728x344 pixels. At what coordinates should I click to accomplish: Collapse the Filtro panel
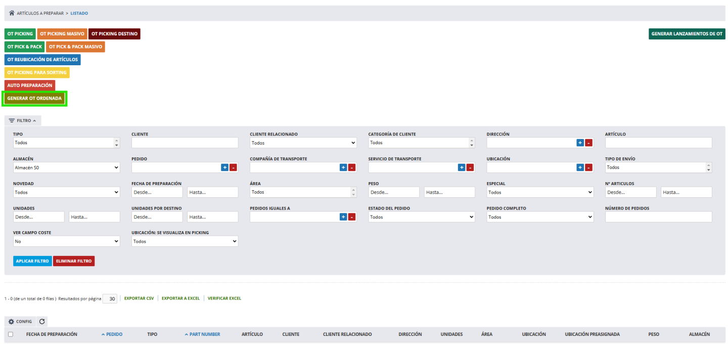click(x=23, y=121)
